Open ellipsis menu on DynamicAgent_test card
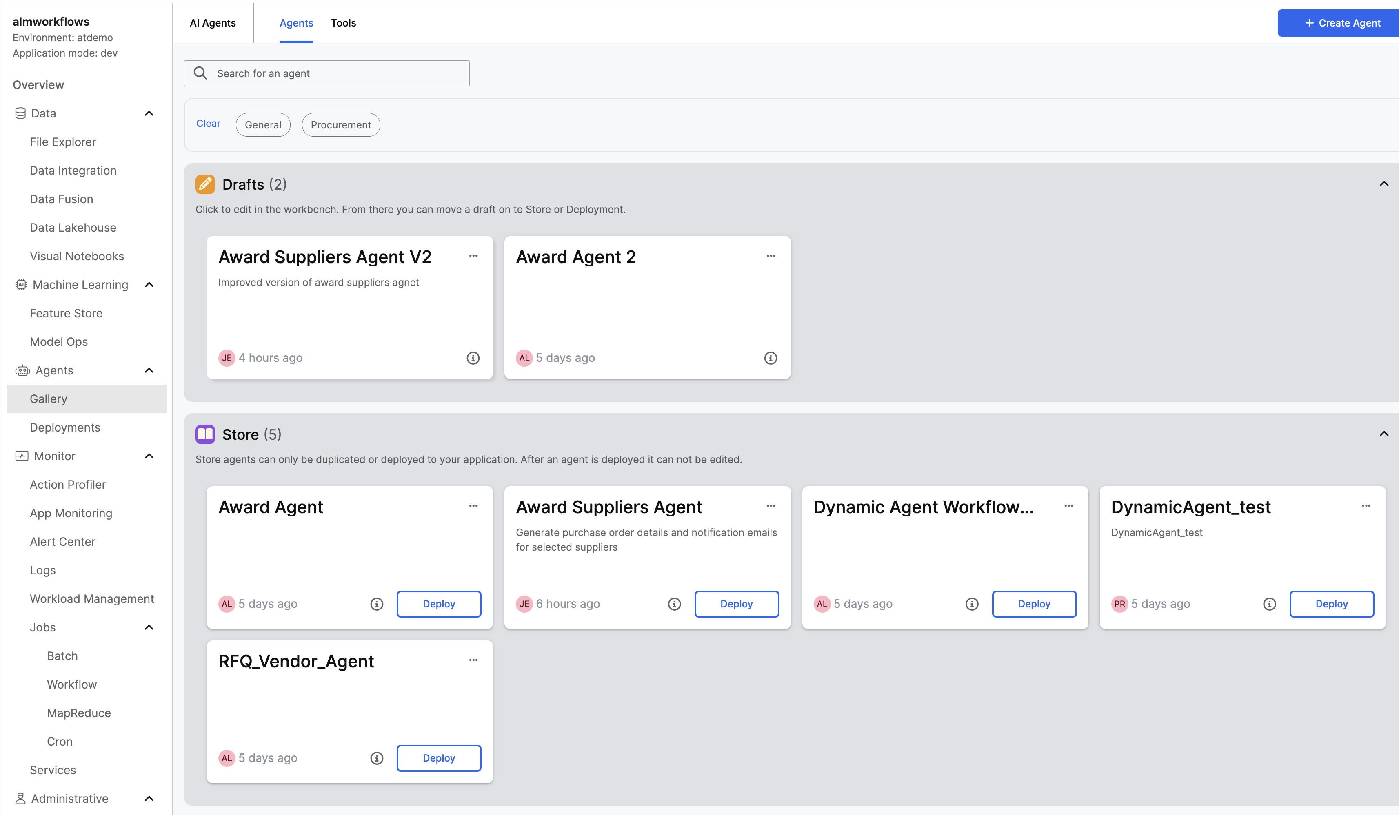The image size is (1399, 815). coord(1366,505)
